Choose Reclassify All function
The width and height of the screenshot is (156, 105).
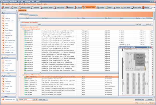pyautogui.click(x=9, y=36)
